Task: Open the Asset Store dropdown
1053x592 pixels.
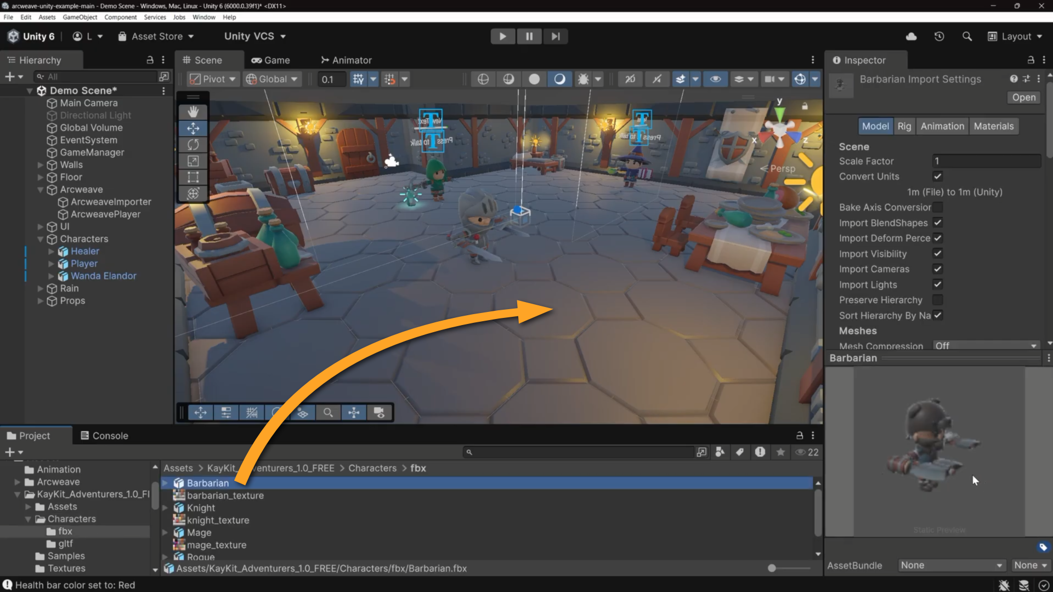Action: pos(156,36)
